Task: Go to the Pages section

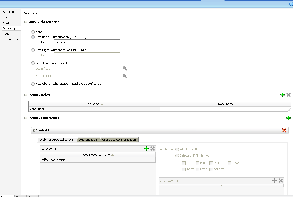Action: click(7, 34)
